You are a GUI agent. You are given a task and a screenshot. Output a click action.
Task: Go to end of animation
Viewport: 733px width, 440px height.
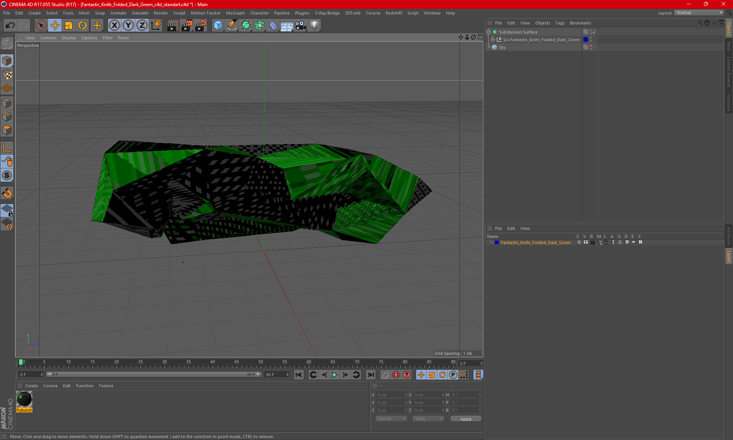point(370,375)
